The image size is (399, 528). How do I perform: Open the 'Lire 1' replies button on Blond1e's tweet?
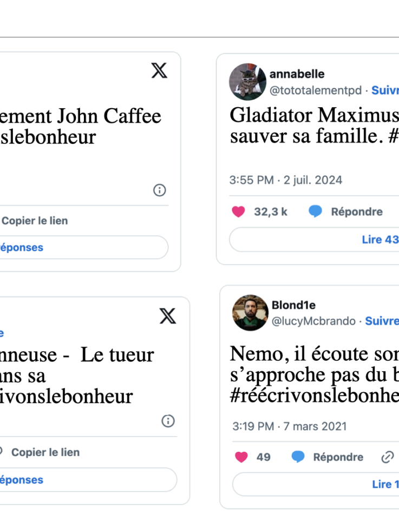coord(316,484)
